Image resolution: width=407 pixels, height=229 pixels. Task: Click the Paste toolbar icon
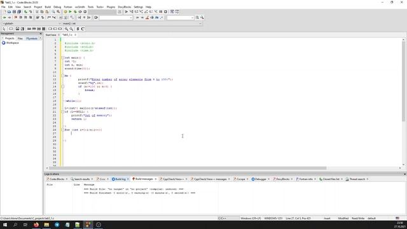(x=47, y=11)
